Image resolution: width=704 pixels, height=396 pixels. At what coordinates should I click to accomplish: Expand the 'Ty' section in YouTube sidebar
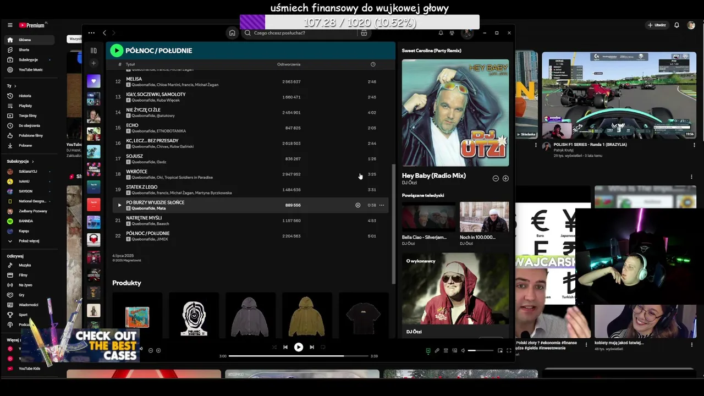tap(12, 86)
